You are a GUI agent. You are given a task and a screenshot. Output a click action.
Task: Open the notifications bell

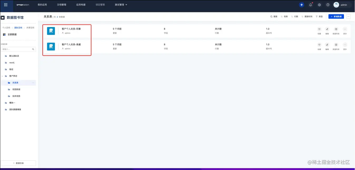pyautogui.click(x=311, y=5)
